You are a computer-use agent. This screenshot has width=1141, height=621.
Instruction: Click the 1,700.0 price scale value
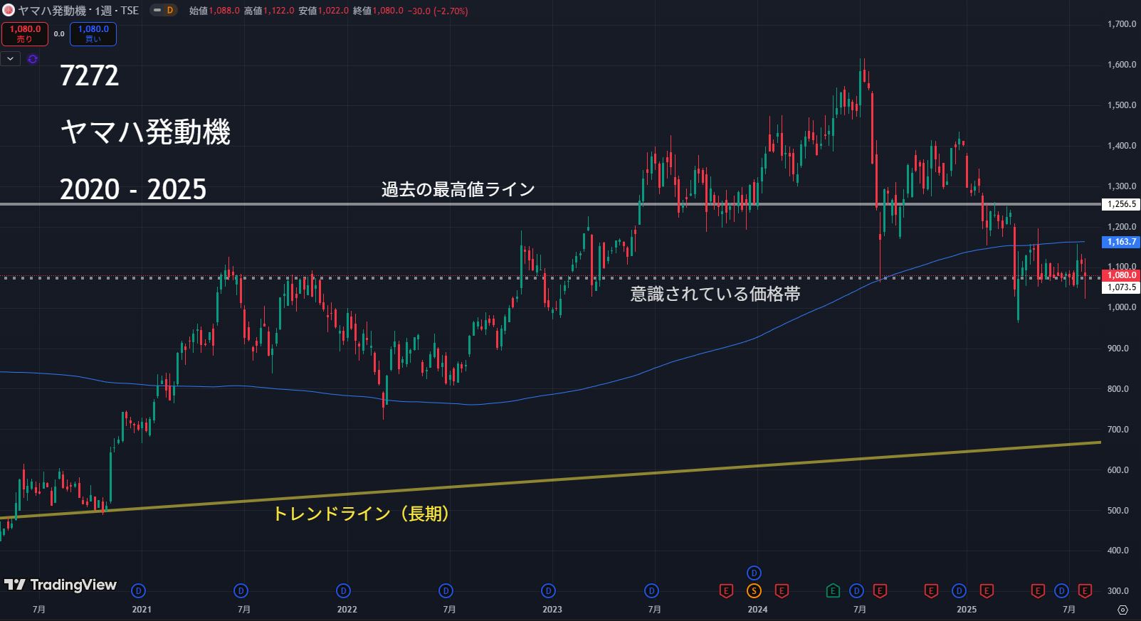[x=1122, y=24]
